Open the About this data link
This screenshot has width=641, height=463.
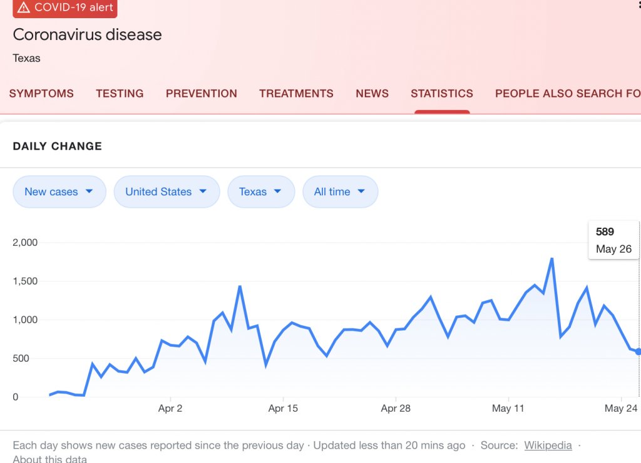(x=49, y=459)
